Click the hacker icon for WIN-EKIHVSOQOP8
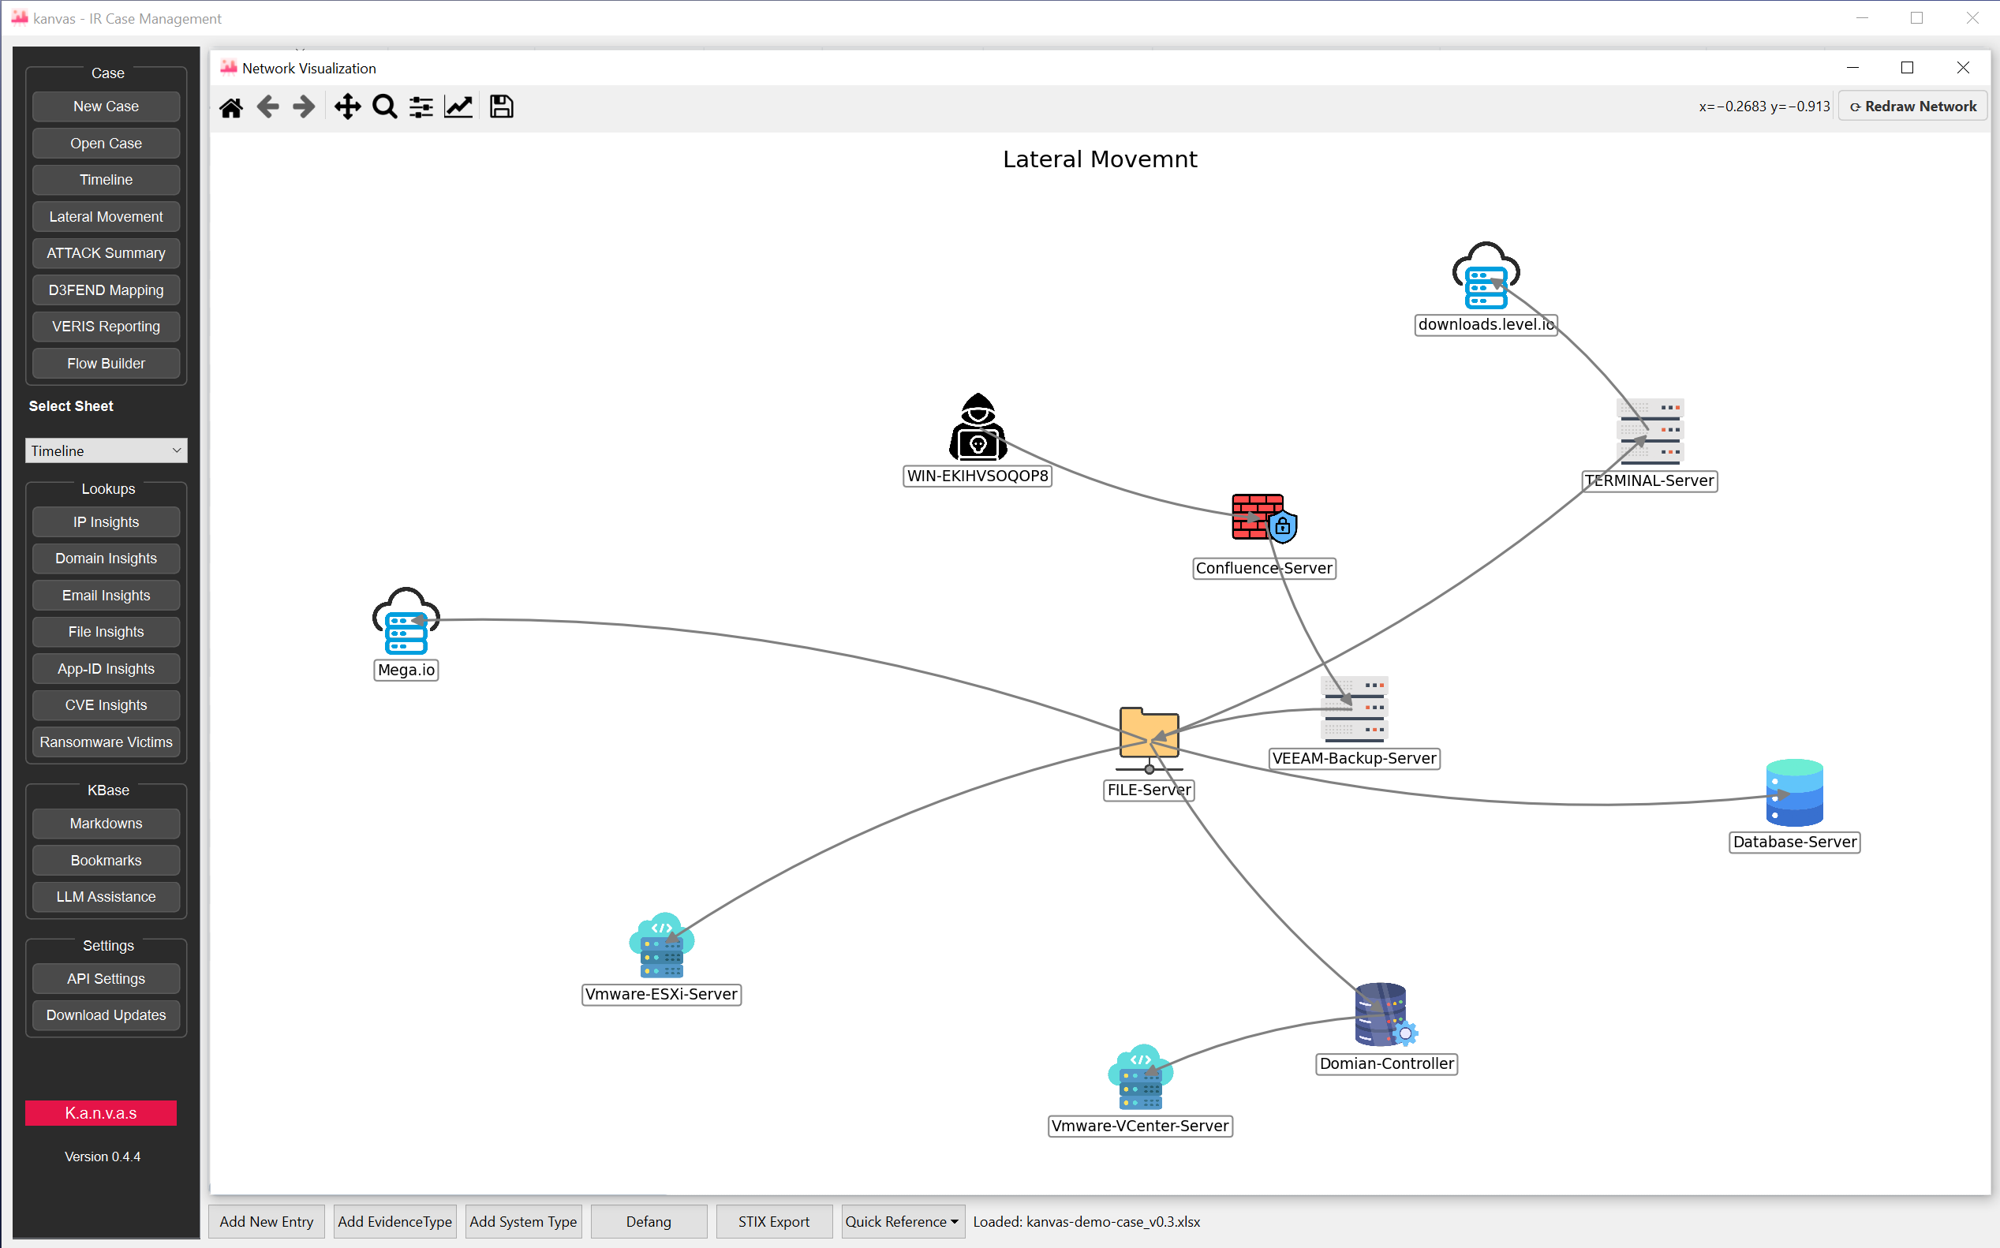The height and width of the screenshot is (1248, 2000). pos(978,428)
